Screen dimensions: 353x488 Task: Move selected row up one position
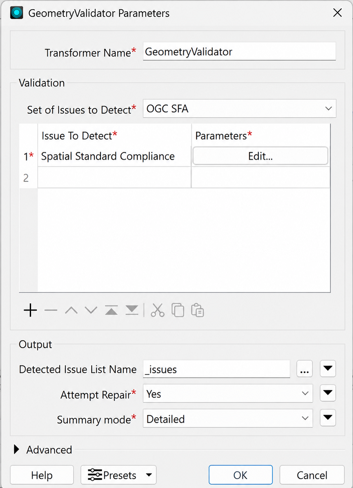(71, 310)
